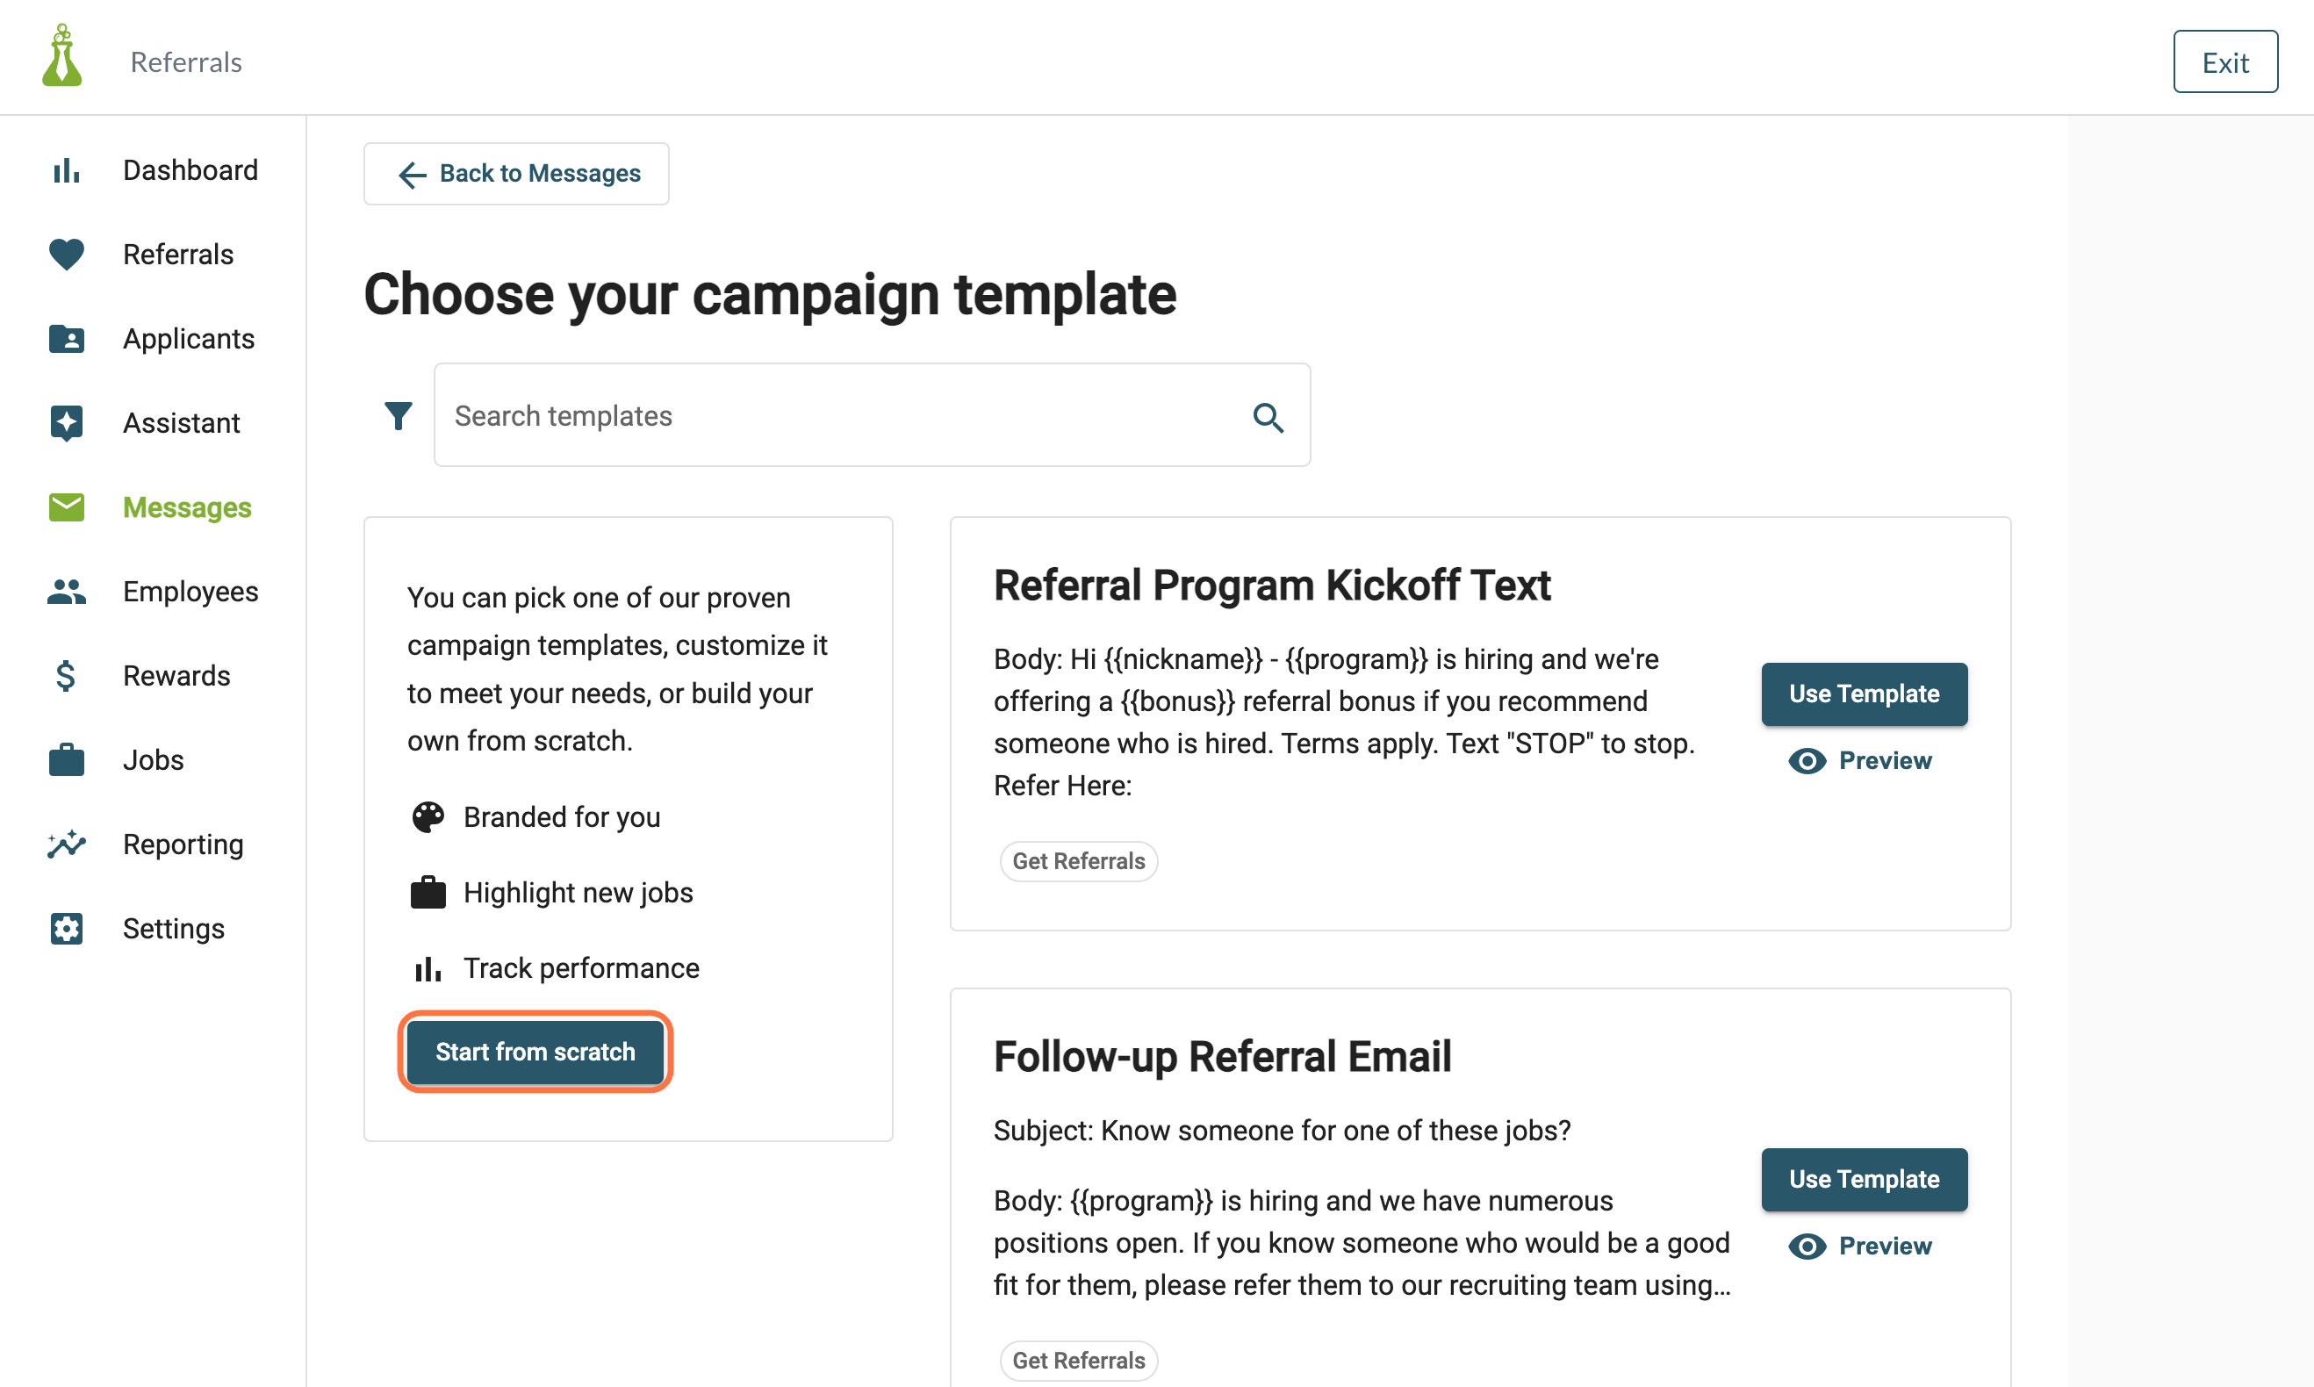Click the Referrals heart icon
The image size is (2314, 1387).
pos(67,255)
